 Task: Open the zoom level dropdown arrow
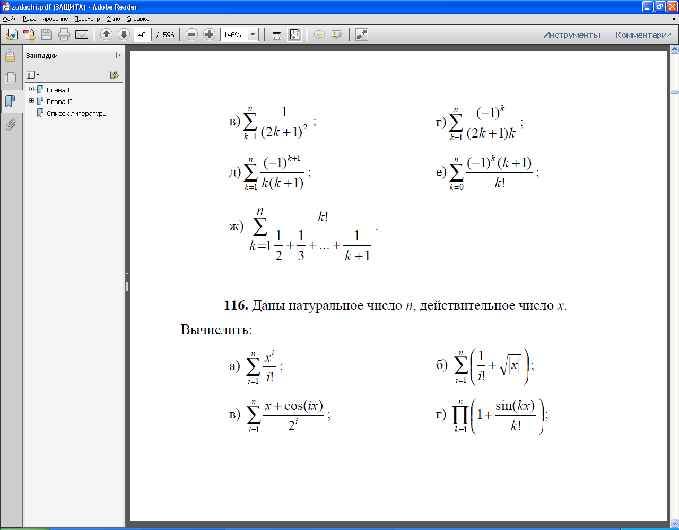point(253,35)
